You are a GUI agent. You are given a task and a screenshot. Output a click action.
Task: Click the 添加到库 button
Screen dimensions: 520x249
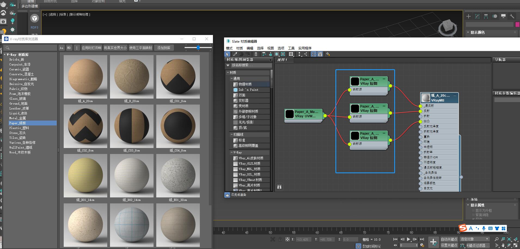coord(164,48)
